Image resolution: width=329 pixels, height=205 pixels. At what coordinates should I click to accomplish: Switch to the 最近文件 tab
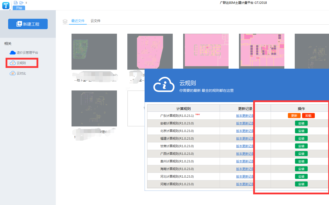click(x=78, y=21)
